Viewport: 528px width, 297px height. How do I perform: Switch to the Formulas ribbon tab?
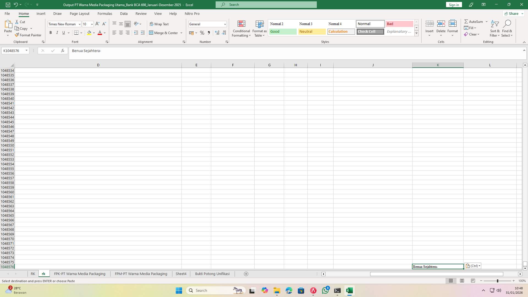click(105, 13)
